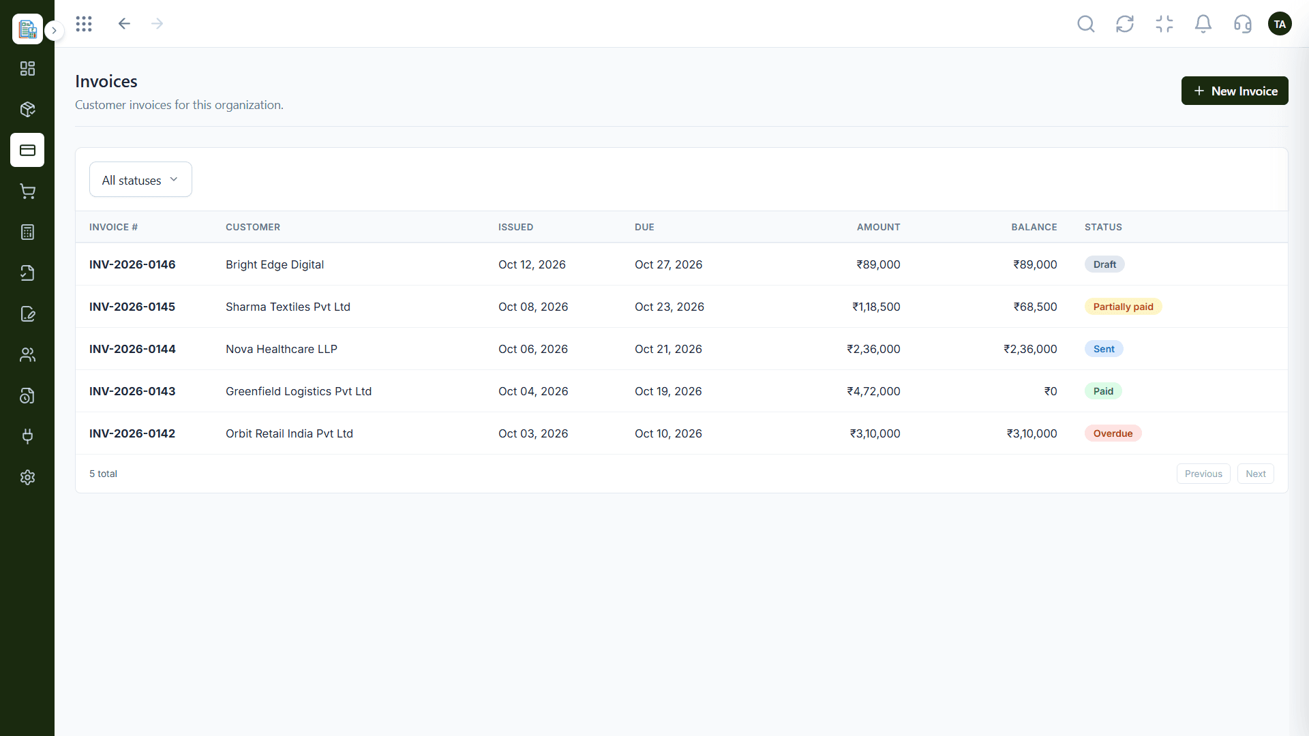Refresh the page with sync icon
Viewport: 1309px width, 736px height.
1125,24
